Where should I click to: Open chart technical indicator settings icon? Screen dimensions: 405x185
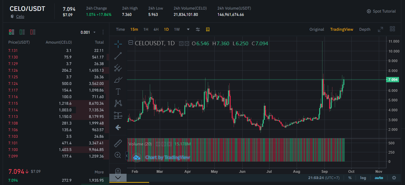198,29
